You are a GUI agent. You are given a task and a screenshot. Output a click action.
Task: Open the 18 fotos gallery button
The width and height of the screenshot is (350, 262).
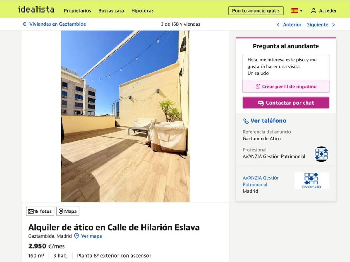40,211
